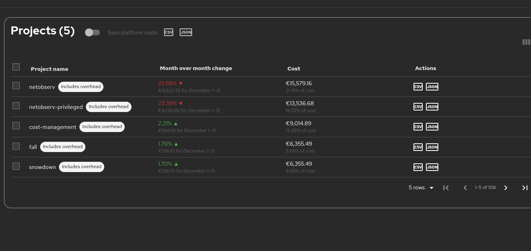The height and width of the screenshot is (251, 531).
Task: Toggle Sum platform costs switch
Action: (92, 32)
